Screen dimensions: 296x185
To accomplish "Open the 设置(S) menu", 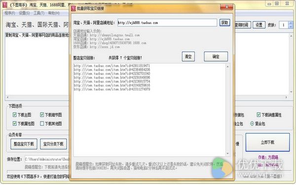I will 24,13.
